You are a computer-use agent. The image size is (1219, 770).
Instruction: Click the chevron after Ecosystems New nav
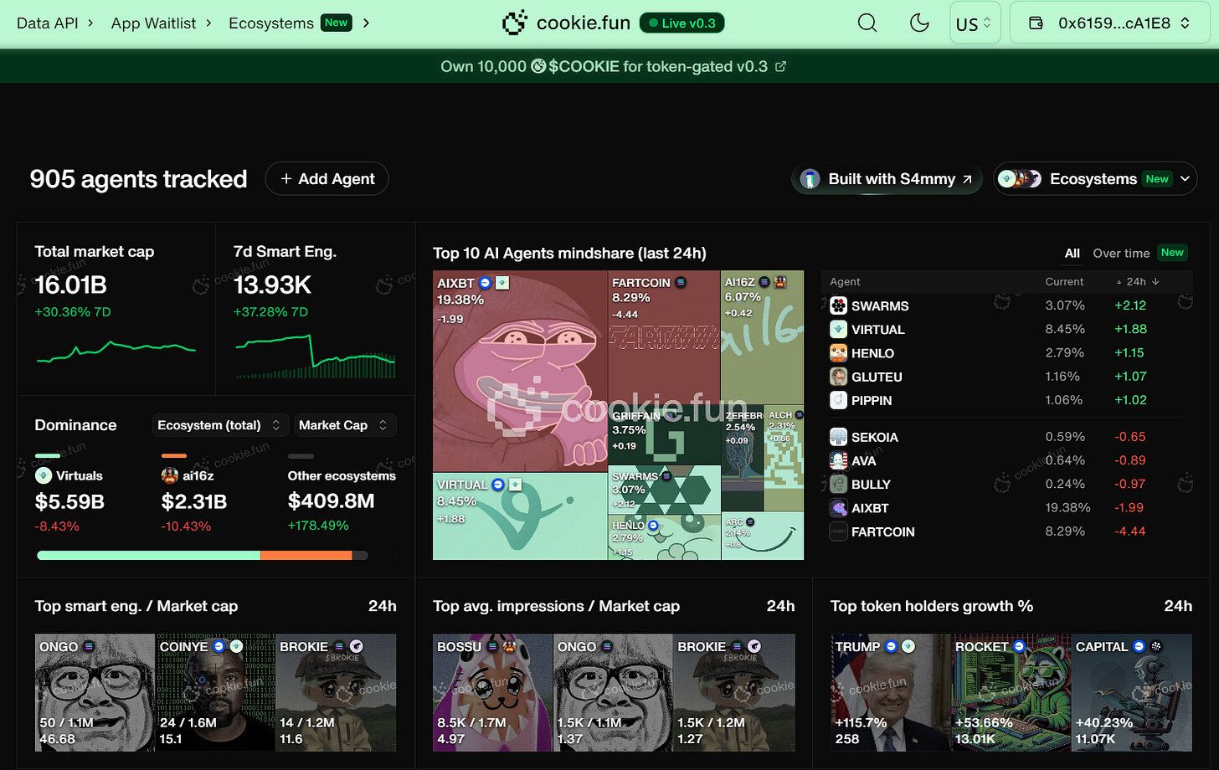point(366,23)
